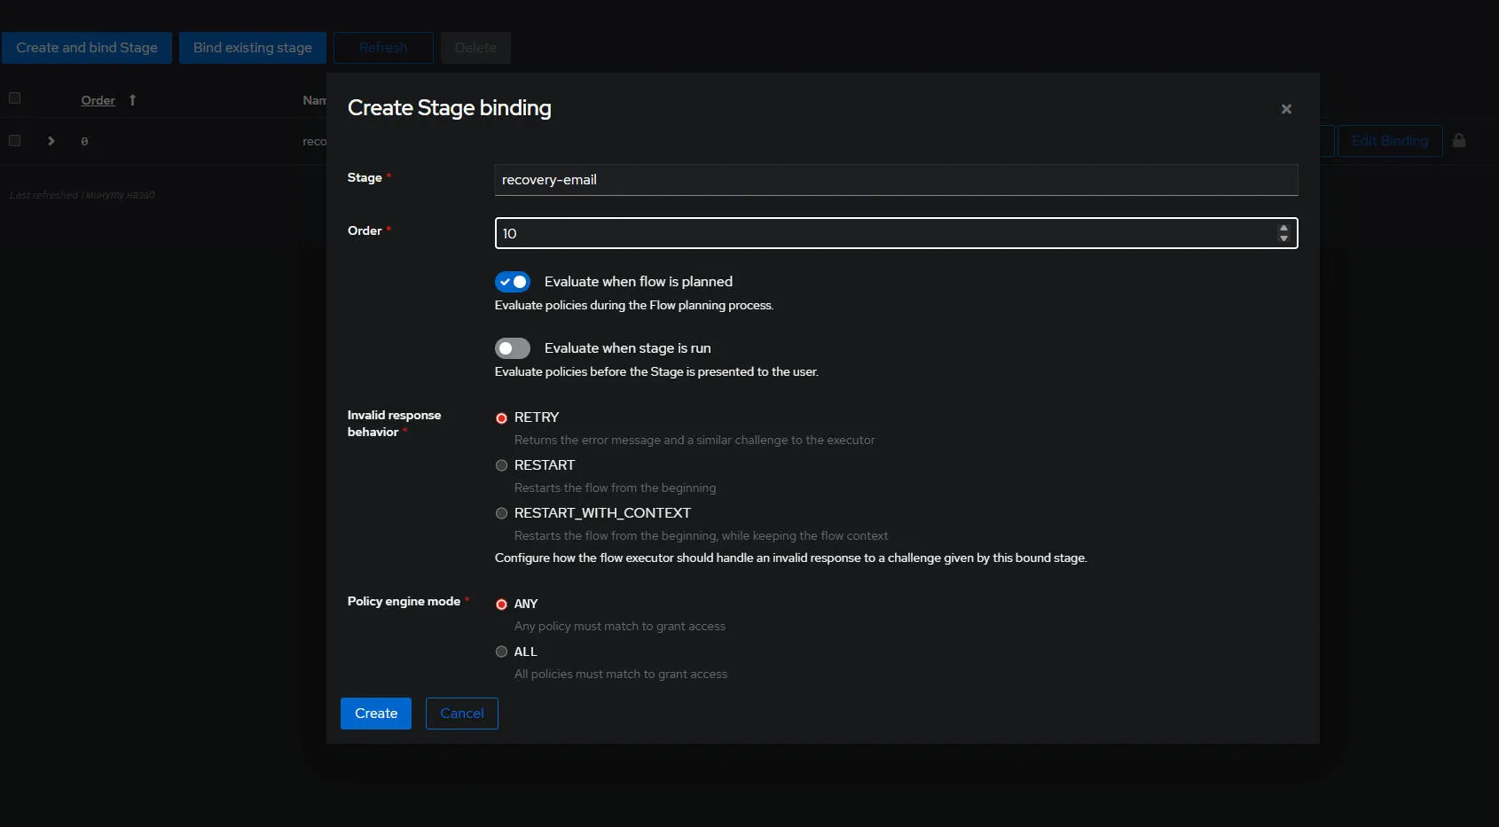Expand the first binding row chevron
The width and height of the screenshot is (1499, 827).
coord(51,141)
